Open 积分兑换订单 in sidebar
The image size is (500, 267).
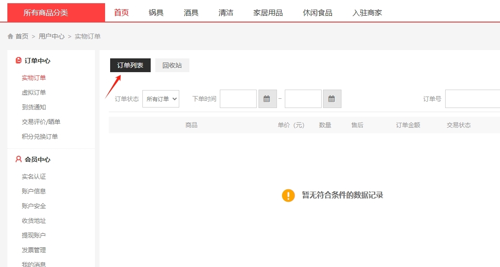click(x=40, y=136)
